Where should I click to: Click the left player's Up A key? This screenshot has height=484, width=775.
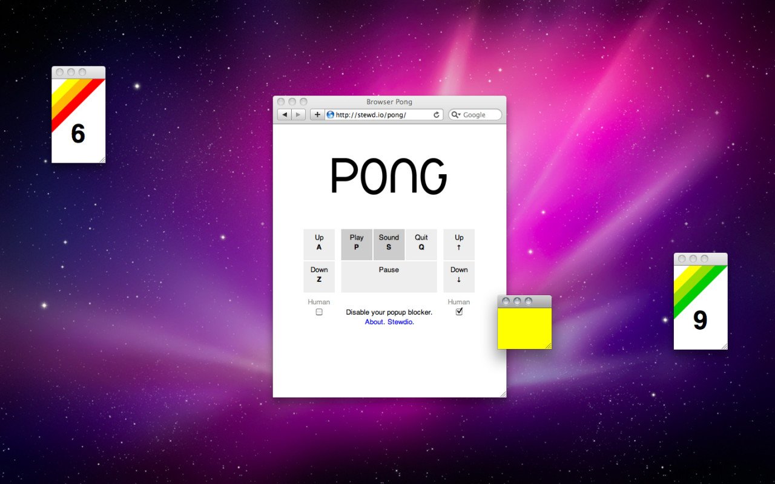tap(319, 244)
